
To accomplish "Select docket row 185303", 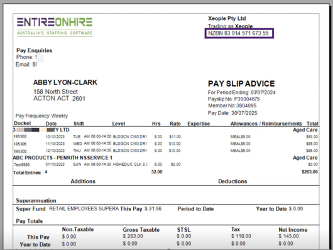I will pyautogui.click(x=166, y=136).
